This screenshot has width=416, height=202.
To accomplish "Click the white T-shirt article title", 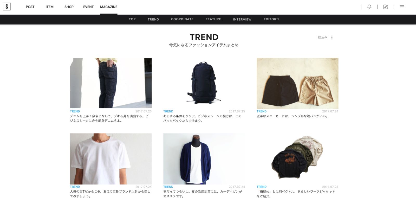I will [x=110, y=194].
